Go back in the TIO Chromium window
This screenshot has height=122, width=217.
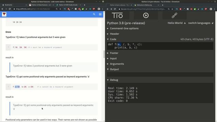click(x=107, y=9)
